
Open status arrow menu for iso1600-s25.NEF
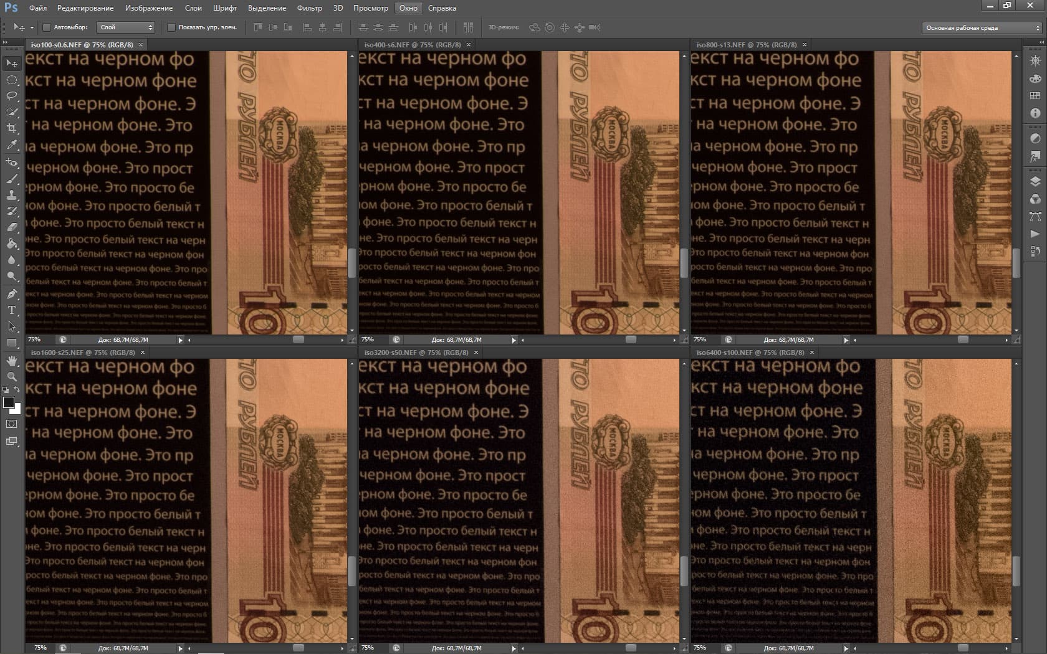[181, 648]
